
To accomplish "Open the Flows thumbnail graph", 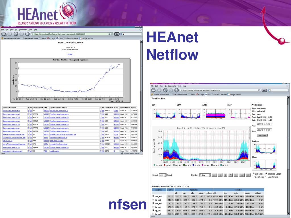I will tap(264, 165).
